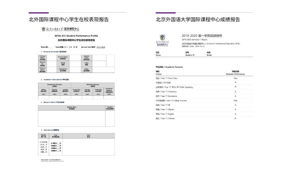
Task: Click the attendance Note empty cell
Action: [x=89, y=146]
